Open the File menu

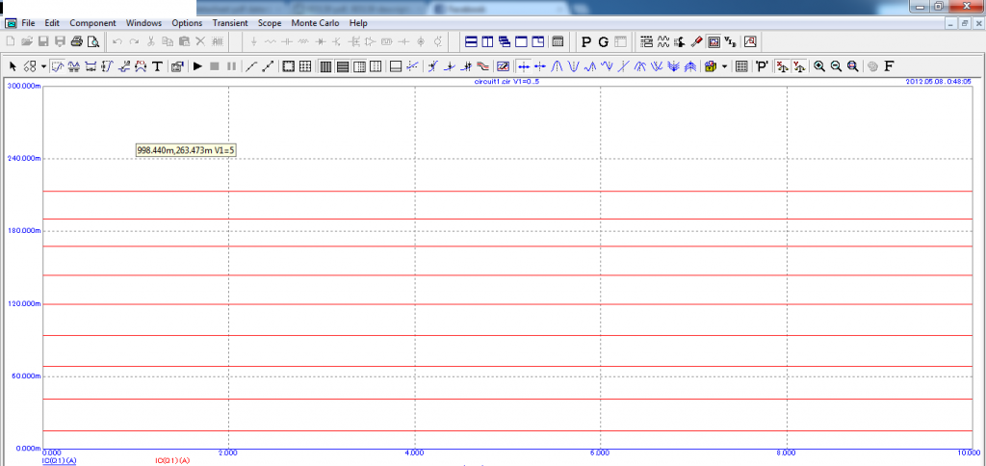(x=28, y=23)
